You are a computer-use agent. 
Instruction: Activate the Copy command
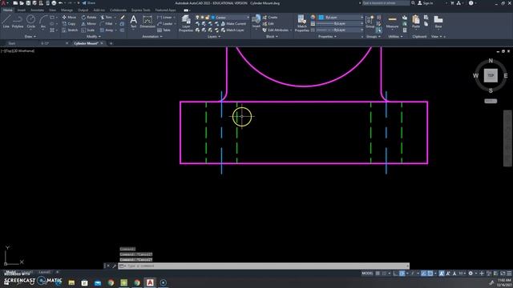tap(69, 23)
